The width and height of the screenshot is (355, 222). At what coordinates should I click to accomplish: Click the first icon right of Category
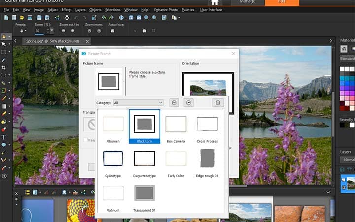[x=174, y=103]
